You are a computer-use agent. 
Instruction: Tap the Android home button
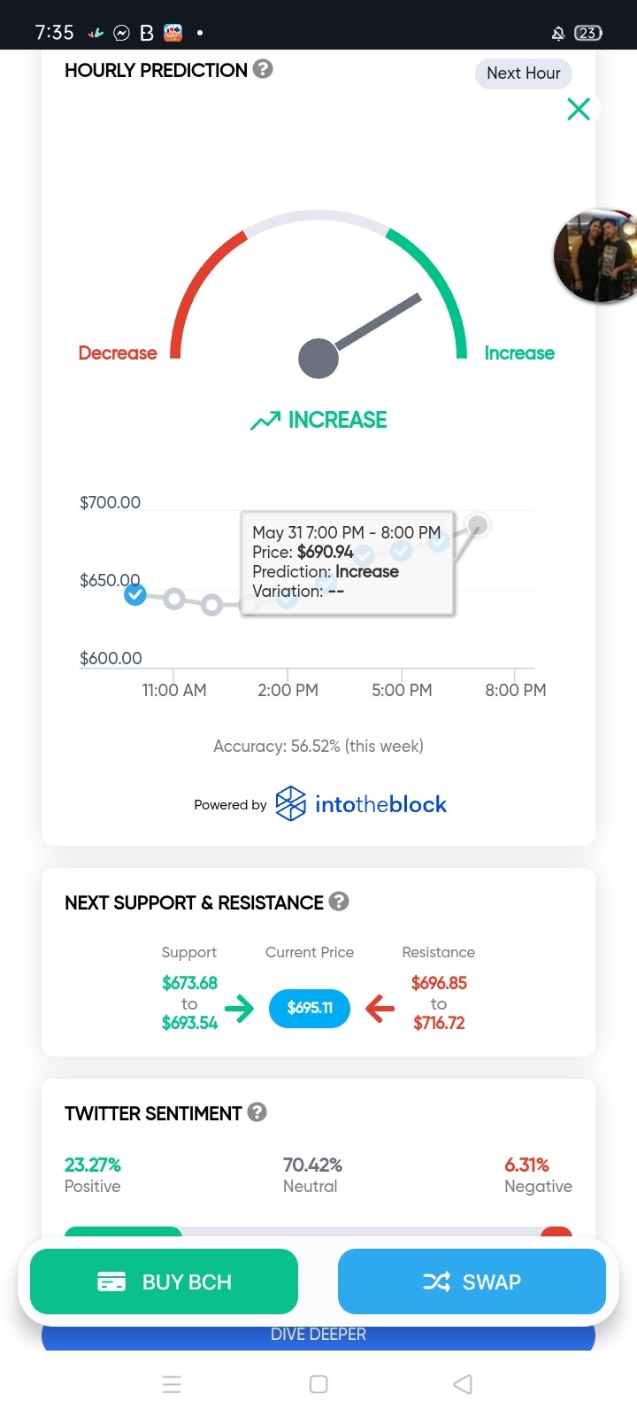click(x=318, y=1384)
